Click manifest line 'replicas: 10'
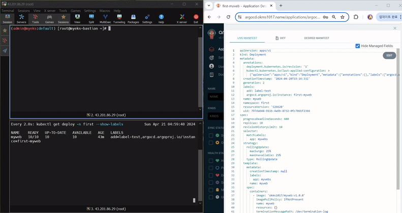This screenshot has width=402, height=213. click(253, 123)
